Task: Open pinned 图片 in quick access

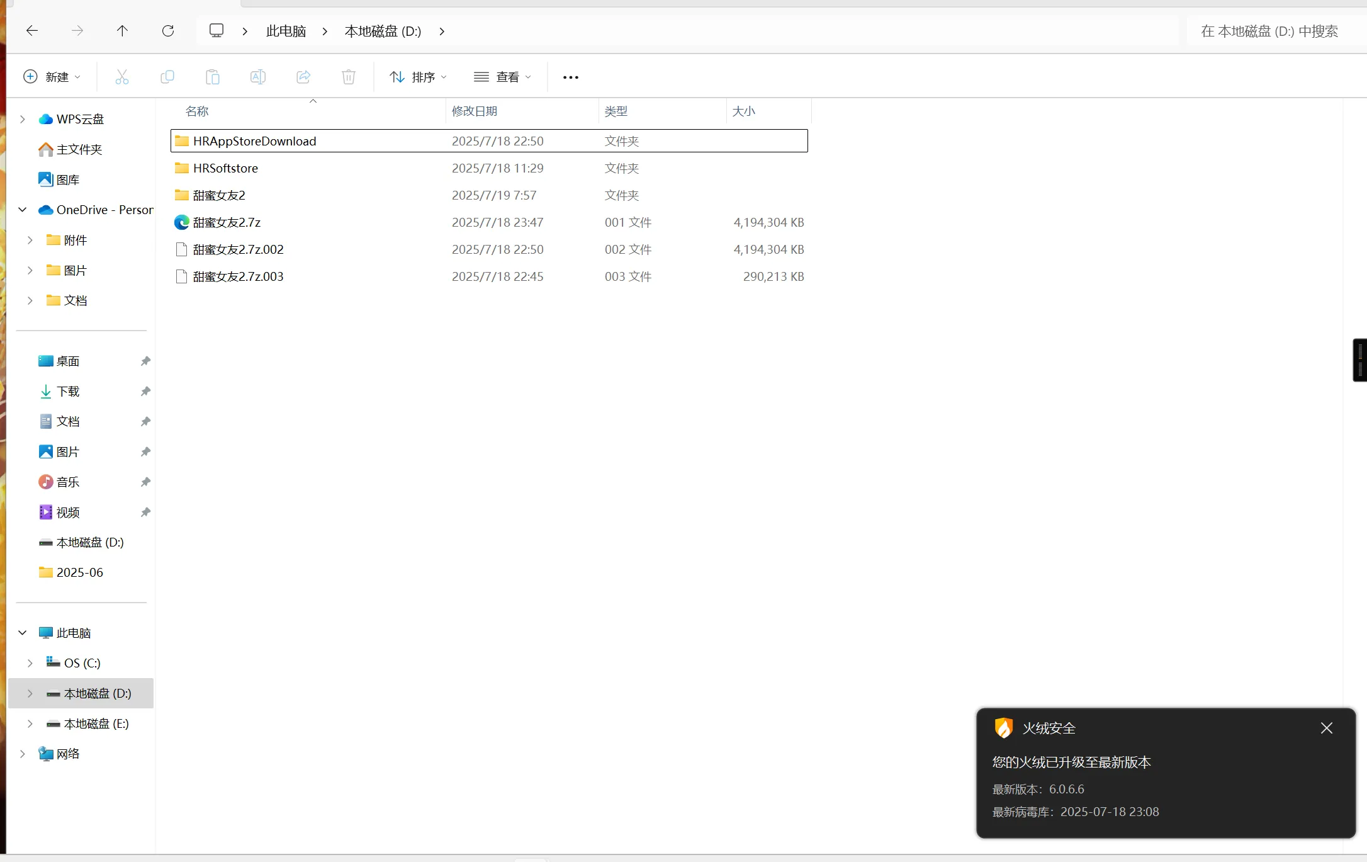Action: pyautogui.click(x=59, y=451)
